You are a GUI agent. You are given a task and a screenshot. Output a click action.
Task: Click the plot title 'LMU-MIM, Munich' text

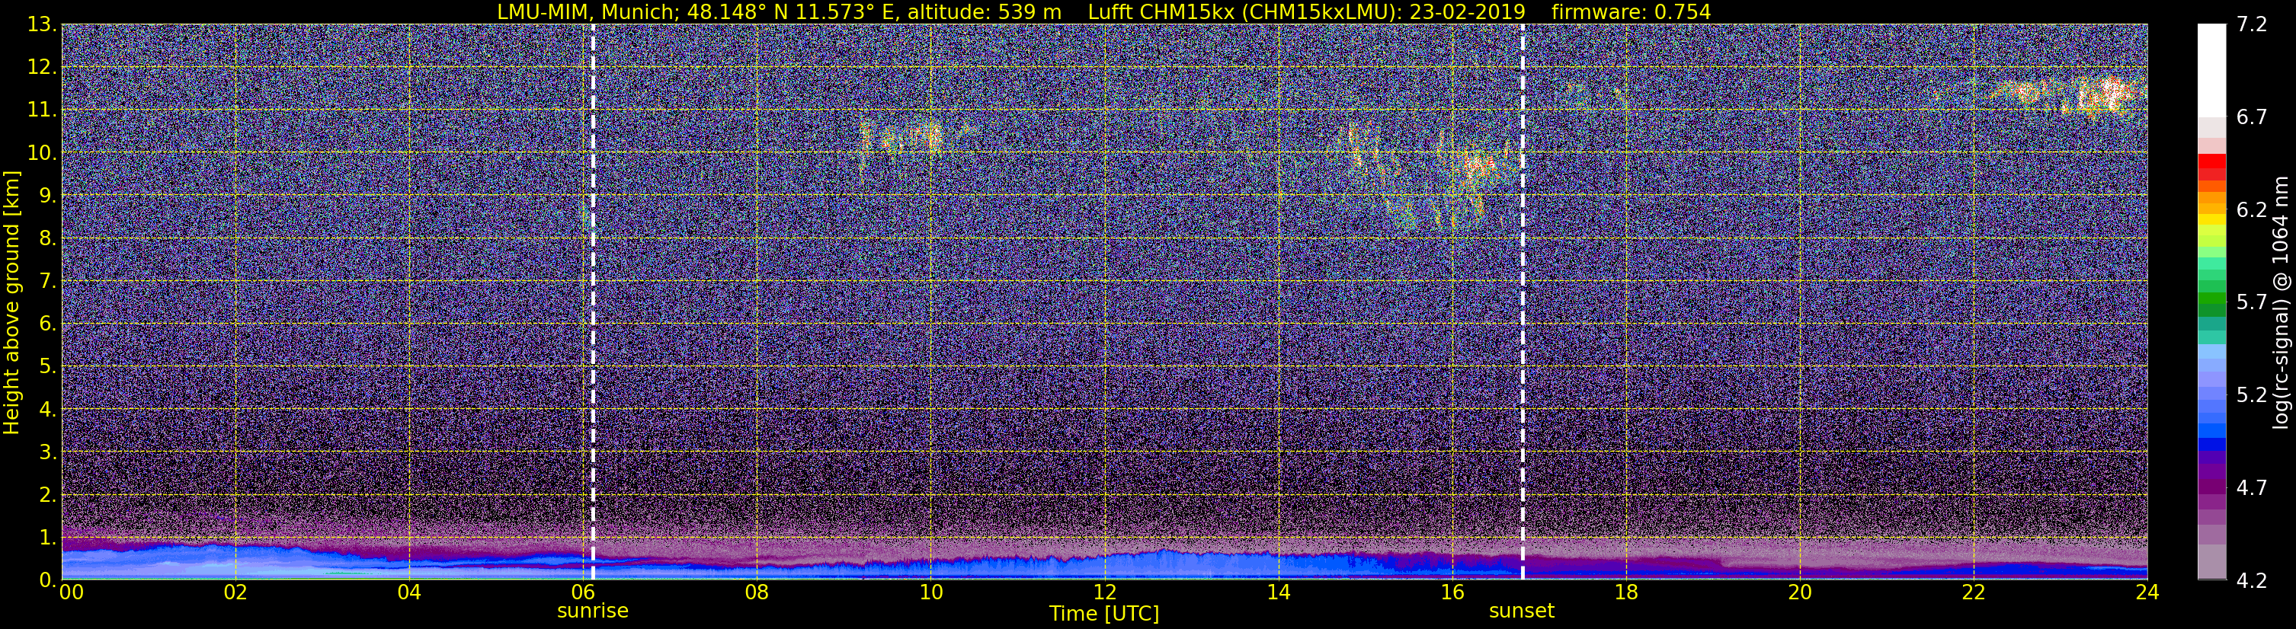pyautogui.click(x=588, y=11)
